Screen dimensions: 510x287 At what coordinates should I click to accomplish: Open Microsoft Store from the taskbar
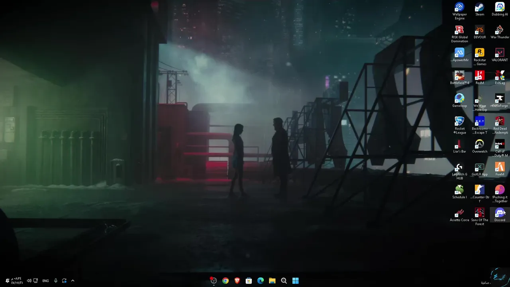coord(249,281)
